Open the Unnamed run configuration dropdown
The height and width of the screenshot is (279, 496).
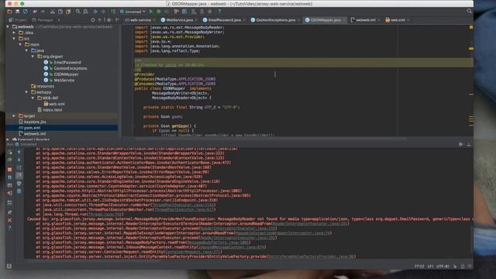[133, 12]
